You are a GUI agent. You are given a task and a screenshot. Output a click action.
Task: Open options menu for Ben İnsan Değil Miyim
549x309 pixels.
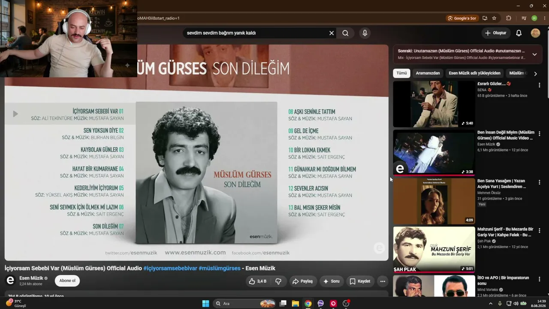click(539, 134)
